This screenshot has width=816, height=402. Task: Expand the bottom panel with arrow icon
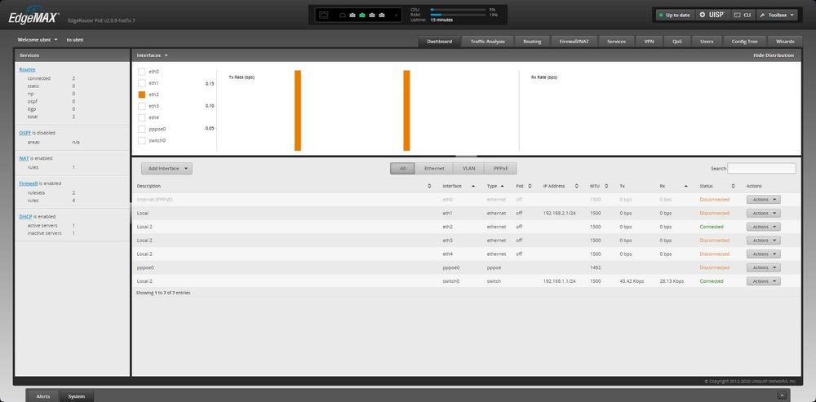coord(781,395)
